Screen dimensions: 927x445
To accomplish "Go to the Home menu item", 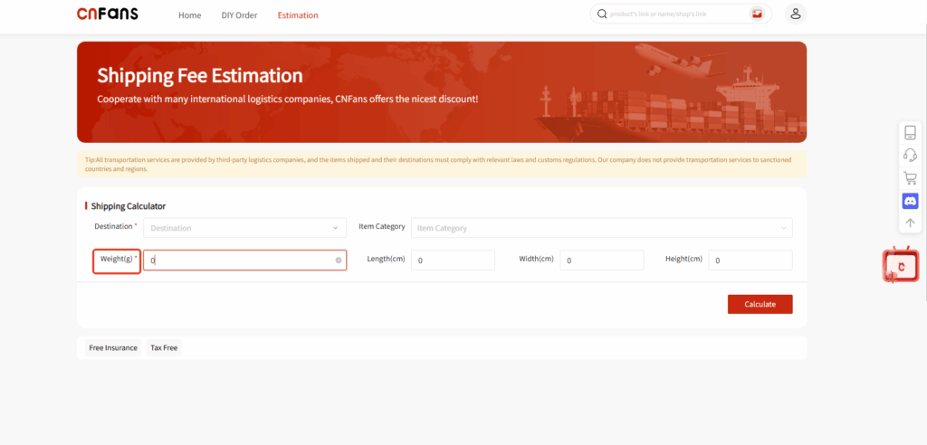I will point(189,15).
